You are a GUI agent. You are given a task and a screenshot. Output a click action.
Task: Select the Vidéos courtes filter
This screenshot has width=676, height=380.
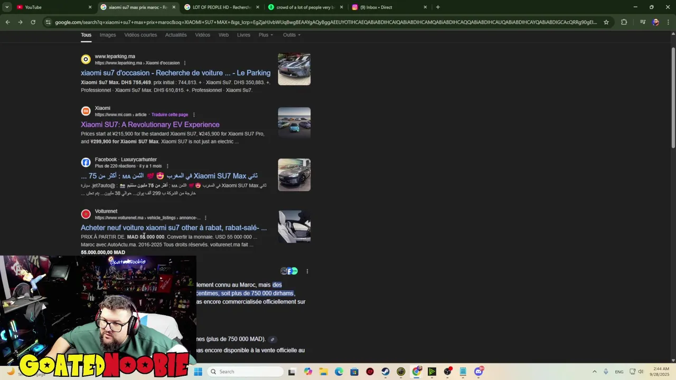point(140,35)
